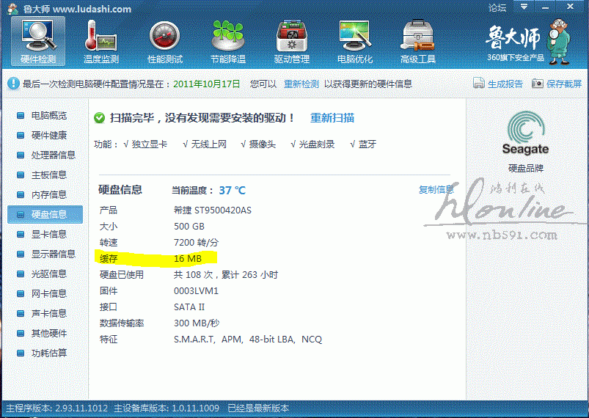Viewport: 589px width, 418px height.
Task: Click the 主设备库版本 1.0.11.1009 status text
Action: pyautogui.click(x=167, y=408)
